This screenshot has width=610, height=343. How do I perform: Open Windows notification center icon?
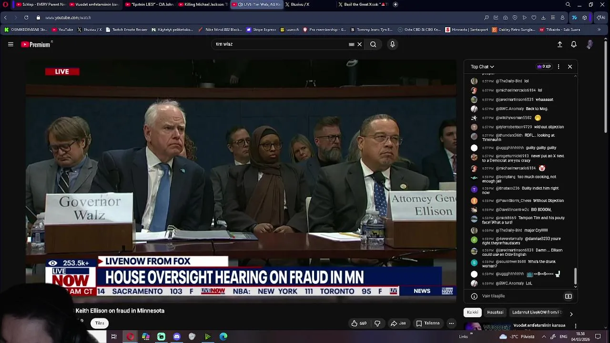pyautogui.click(x=598, y=337)
